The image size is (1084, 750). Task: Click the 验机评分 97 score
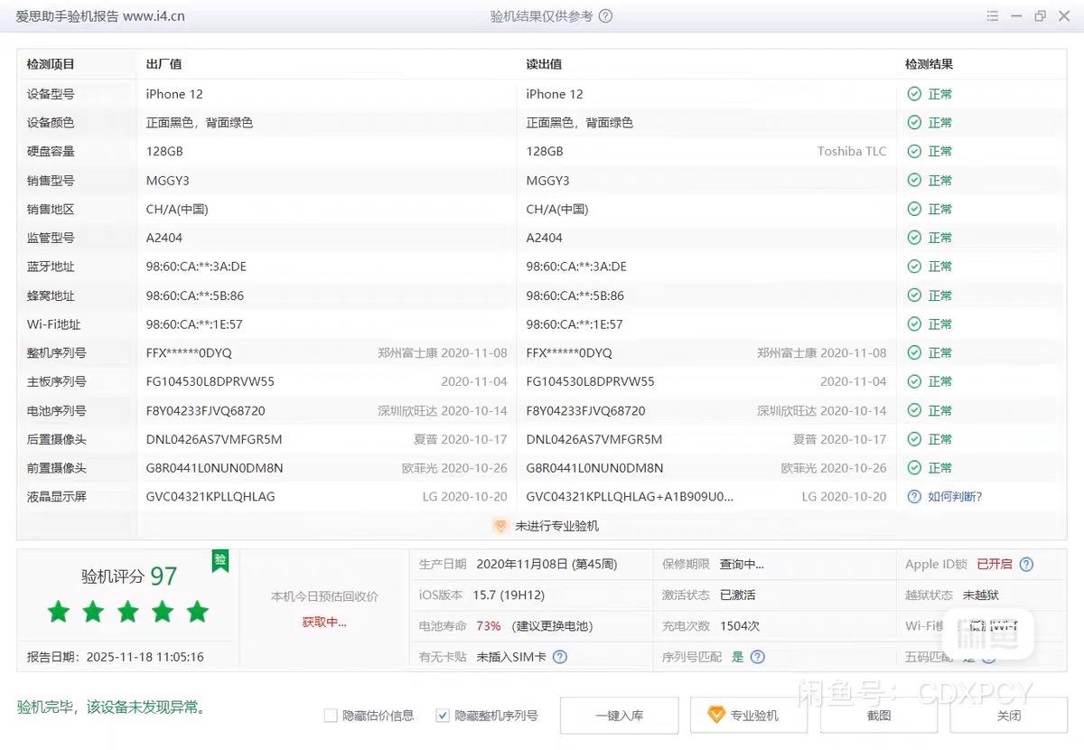pos(129,577)
